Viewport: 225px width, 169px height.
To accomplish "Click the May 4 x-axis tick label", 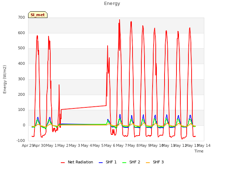I will pos(86,145).
